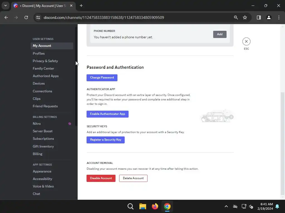Open Appearance settings
Image resolution: width=285 pixels, height=213 pixels.
52,171
